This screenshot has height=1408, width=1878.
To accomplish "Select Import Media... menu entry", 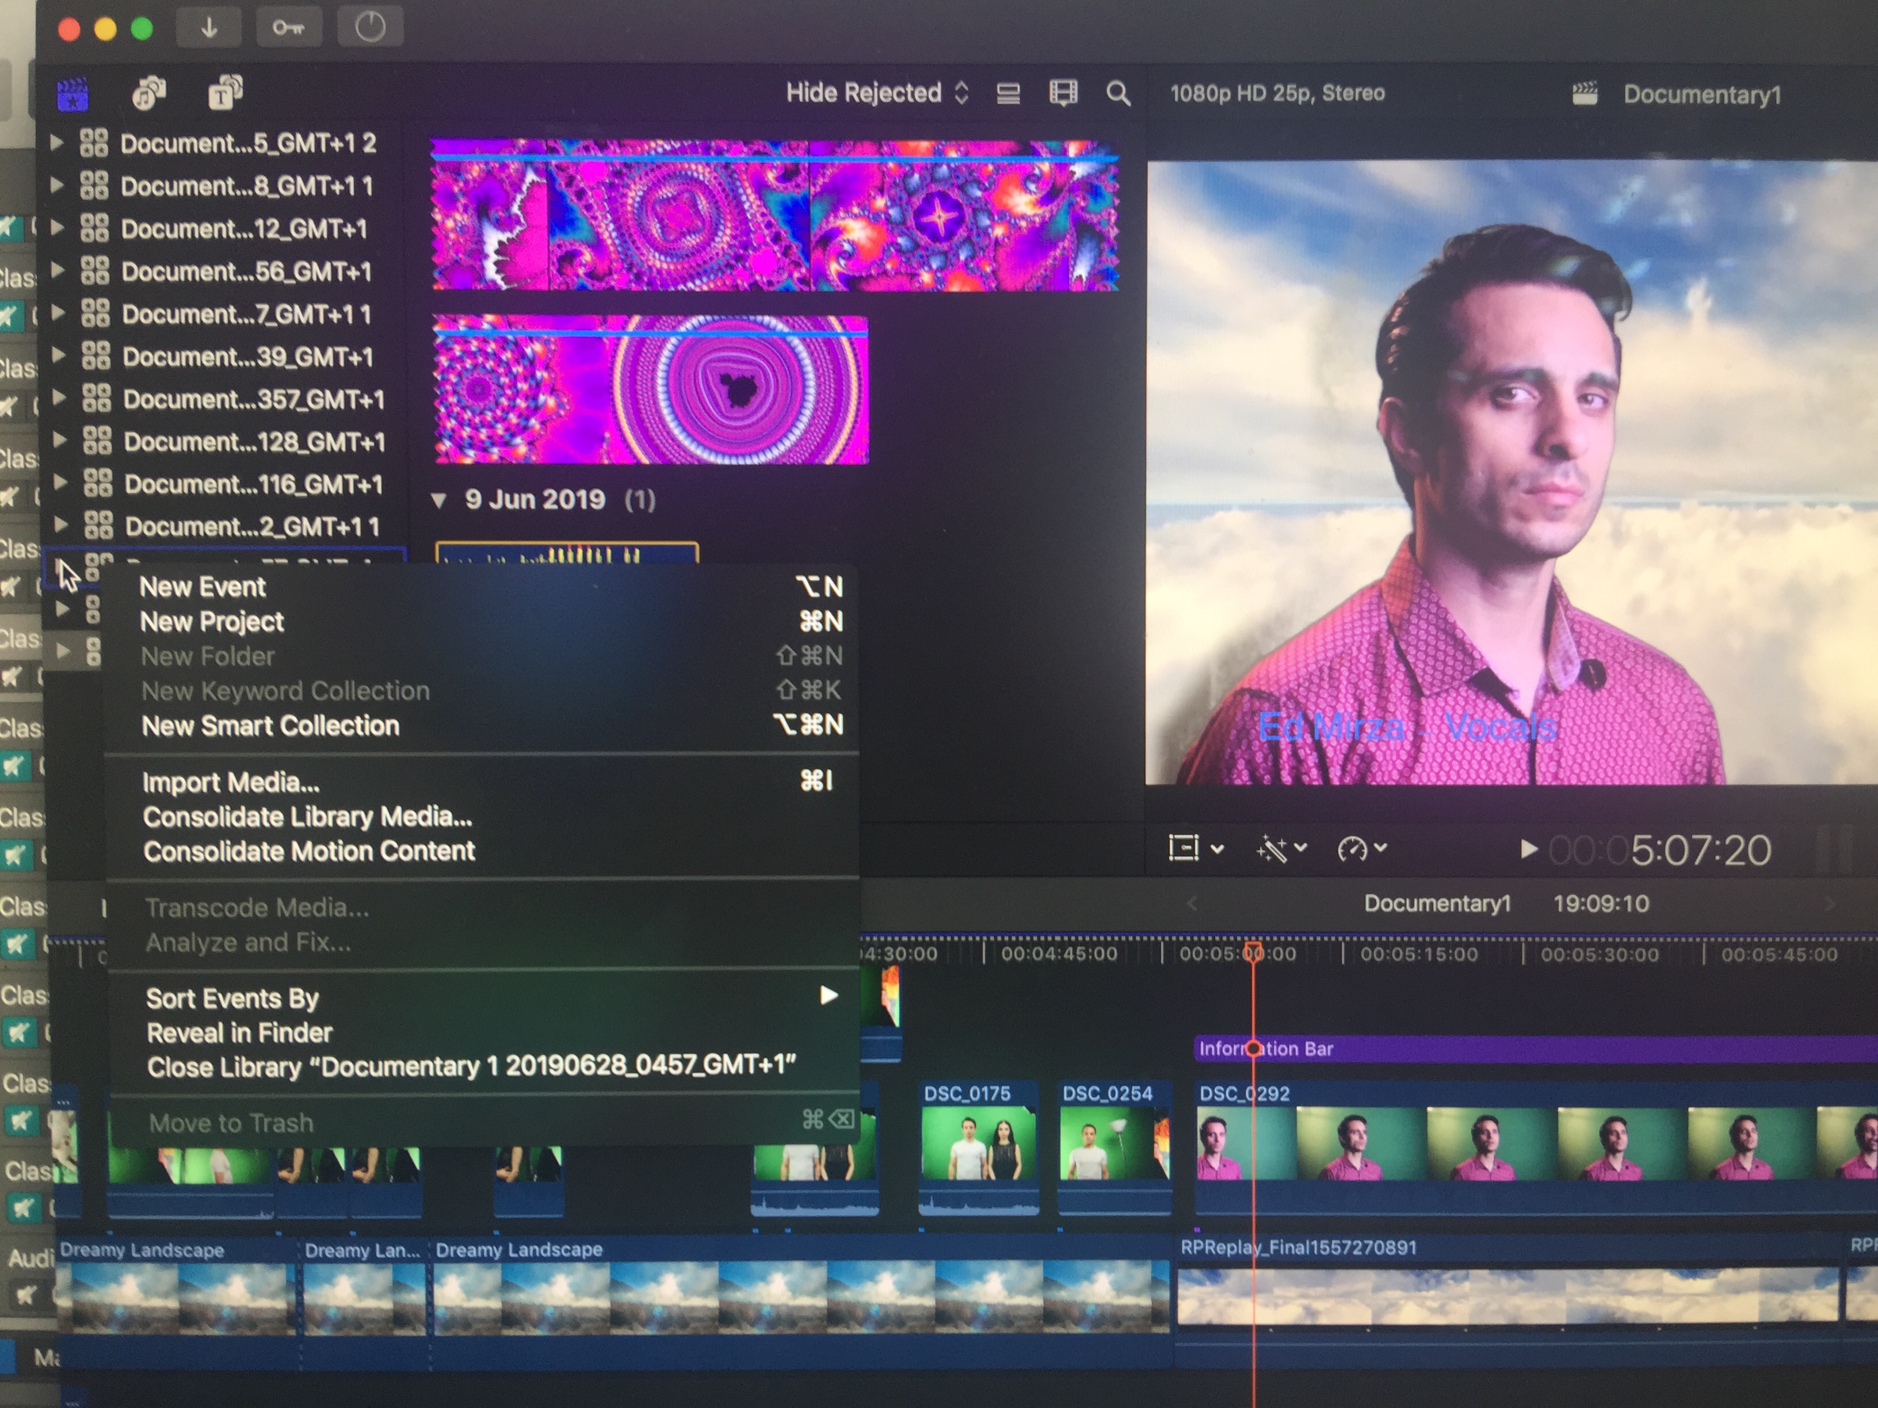I will point(230,782).
